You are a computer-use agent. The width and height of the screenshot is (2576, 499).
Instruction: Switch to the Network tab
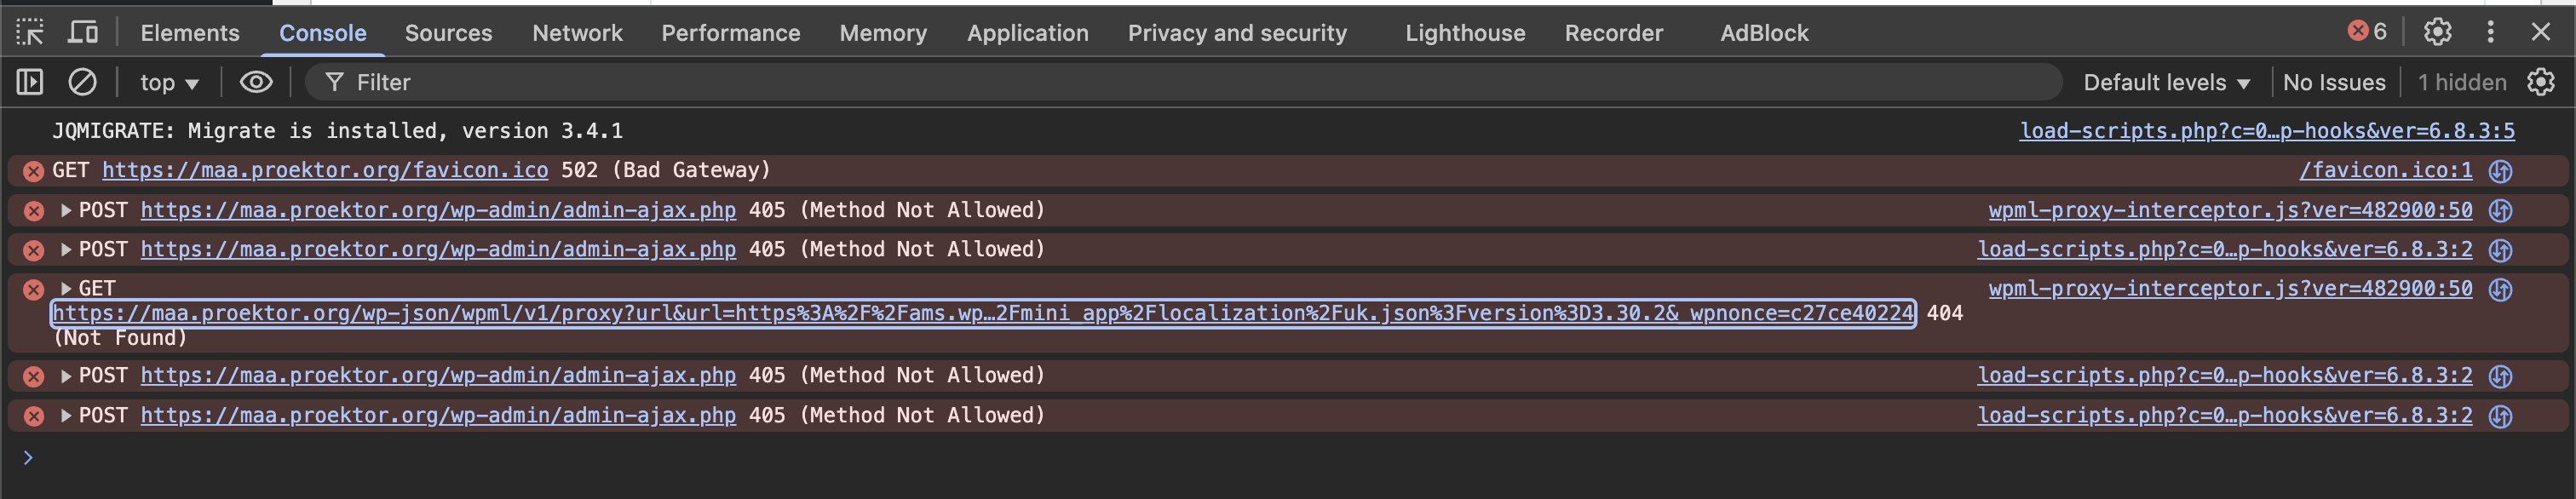pos(577,33)
